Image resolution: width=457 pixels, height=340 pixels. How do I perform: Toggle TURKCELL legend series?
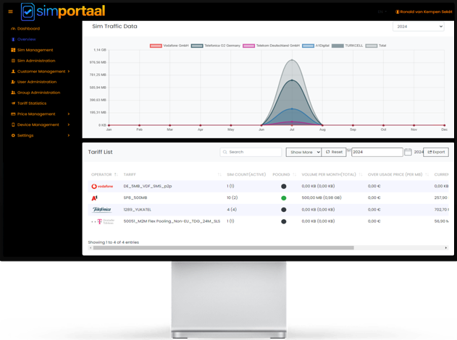tap(348, 46)
